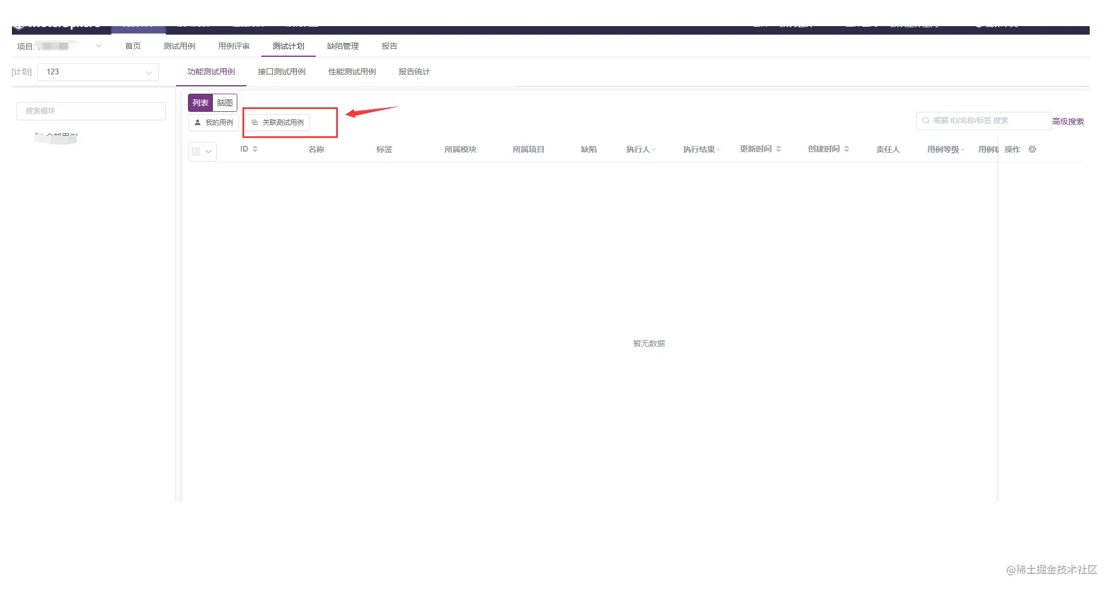Click the 名称 column header
This screenshot has height=591, width=1113.
point(316,149)
